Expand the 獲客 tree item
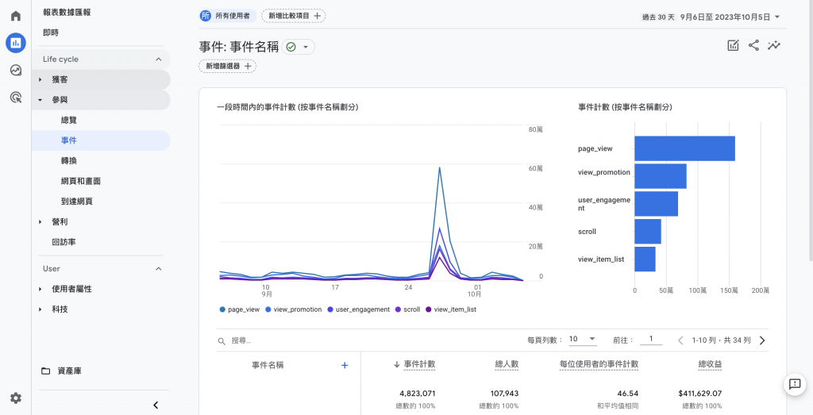Viewport: 813px width, 415px height. point(40,79)
